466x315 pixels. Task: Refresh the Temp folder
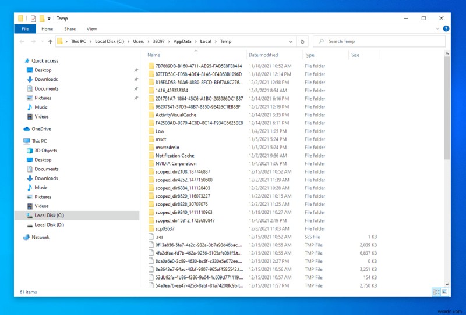(x=302, y=41)
